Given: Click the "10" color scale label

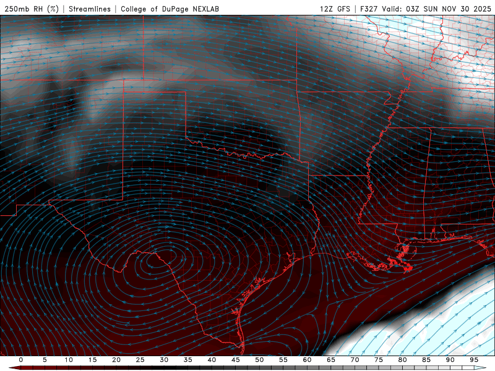Looking at the screenshot, I should [69, 360].
